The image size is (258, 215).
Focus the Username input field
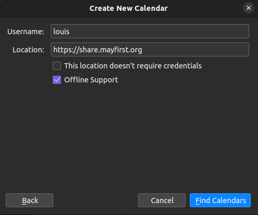click(150, 32)
